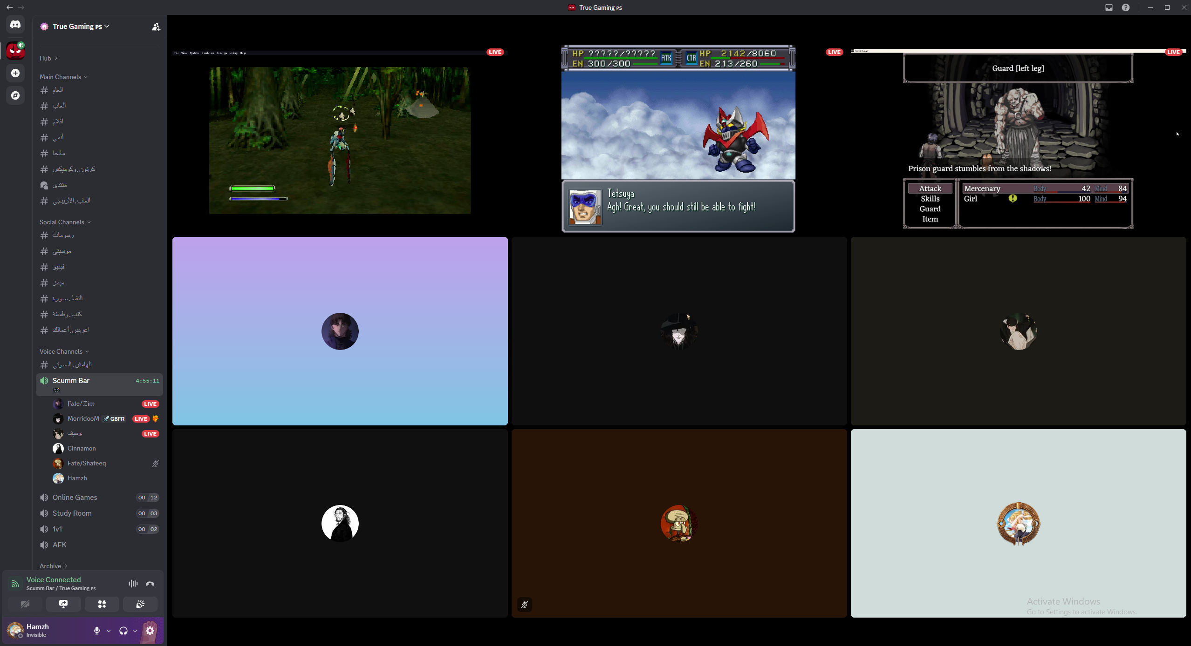Screen dimensions: 1191x646
Task: Open microphone input options chevron
Action: [109, 631]
